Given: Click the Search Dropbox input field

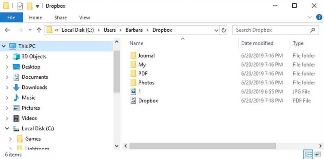Looking at the screenshot, I should coord(270,30).
